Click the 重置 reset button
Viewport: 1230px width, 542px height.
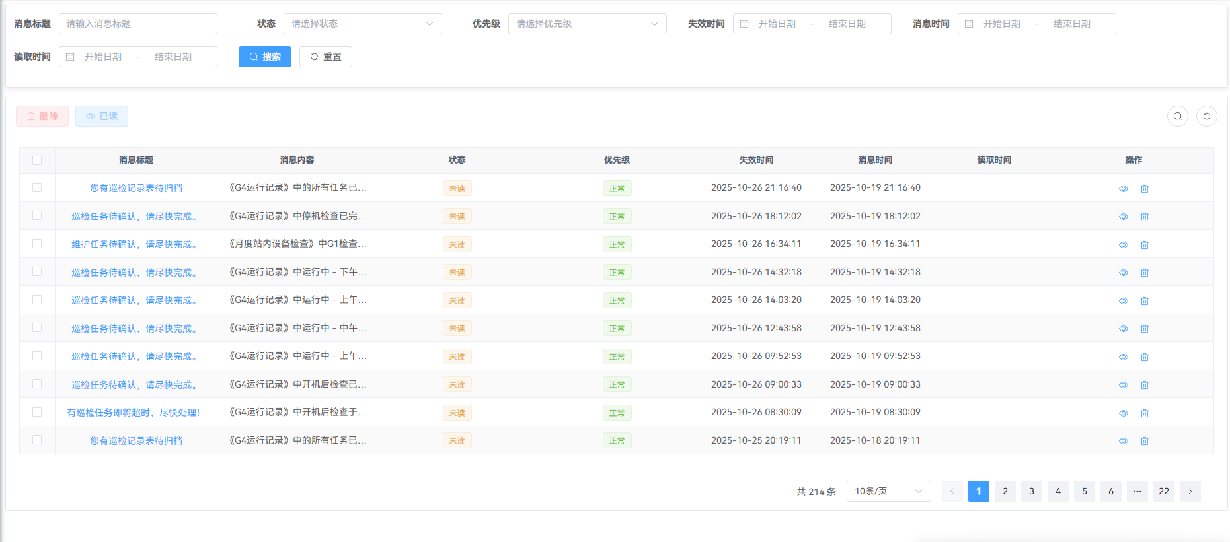[x=325, y=57]
